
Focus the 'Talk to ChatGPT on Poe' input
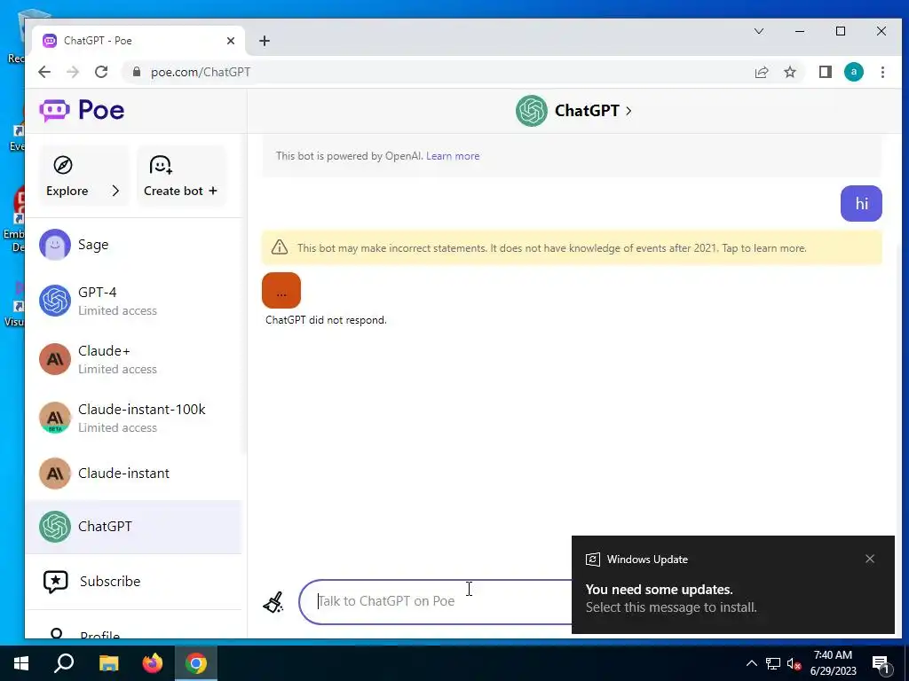click(x=435, y=602)
